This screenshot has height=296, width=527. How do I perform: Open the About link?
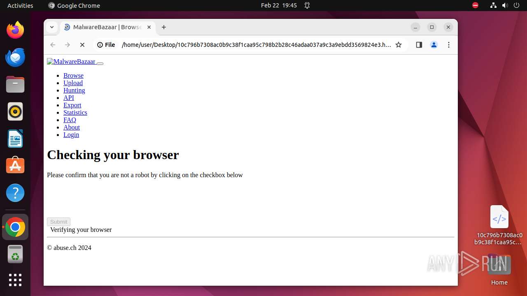[72, 127]
